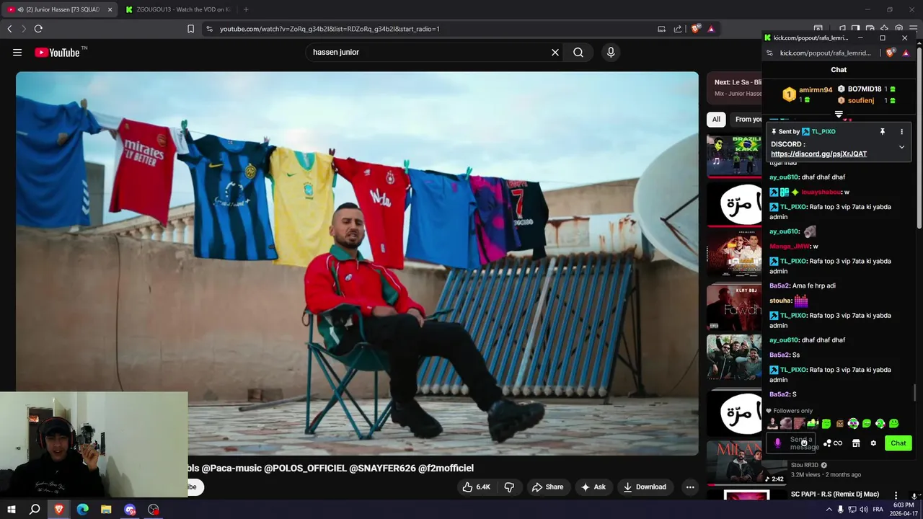This screenshot has width=923, height=519.
Task: Click the install/cast screen icon in address bar
Action: [661, 29]
